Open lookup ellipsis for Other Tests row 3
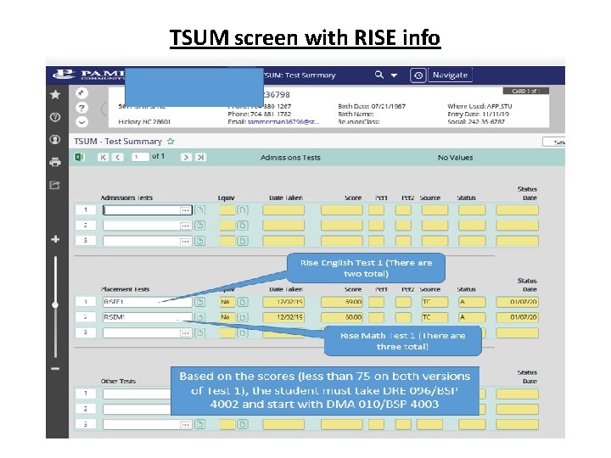The image size is (611, 458). coord(185,425)
